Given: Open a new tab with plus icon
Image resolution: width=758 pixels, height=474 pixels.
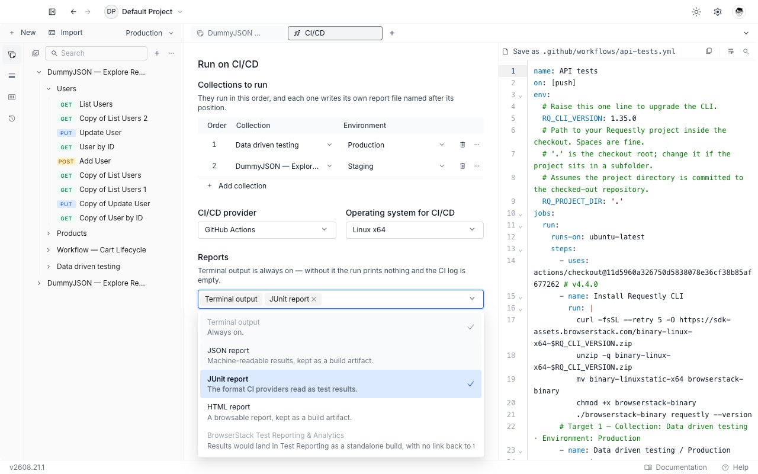Looking at the screenshot, I should tap(392, 33).
